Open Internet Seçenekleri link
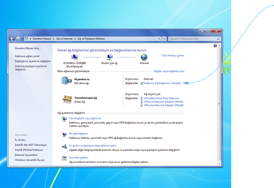This screenshot has height=188, width=274. [x=26, y=155]
